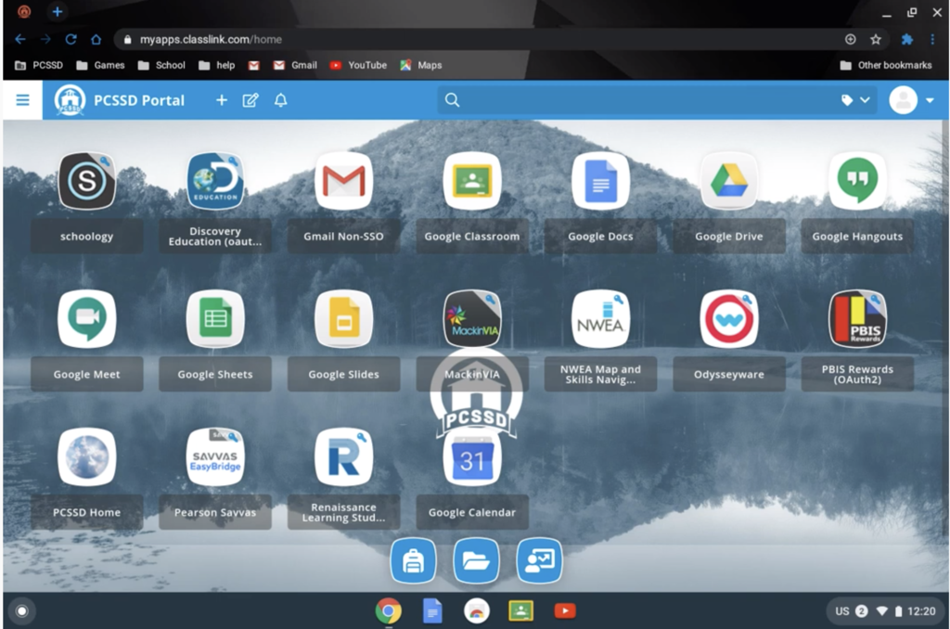Open the browser extensions puzzle icon
Image resolution: width=950 pixels, height=629 pixels.
pos(907,39)
